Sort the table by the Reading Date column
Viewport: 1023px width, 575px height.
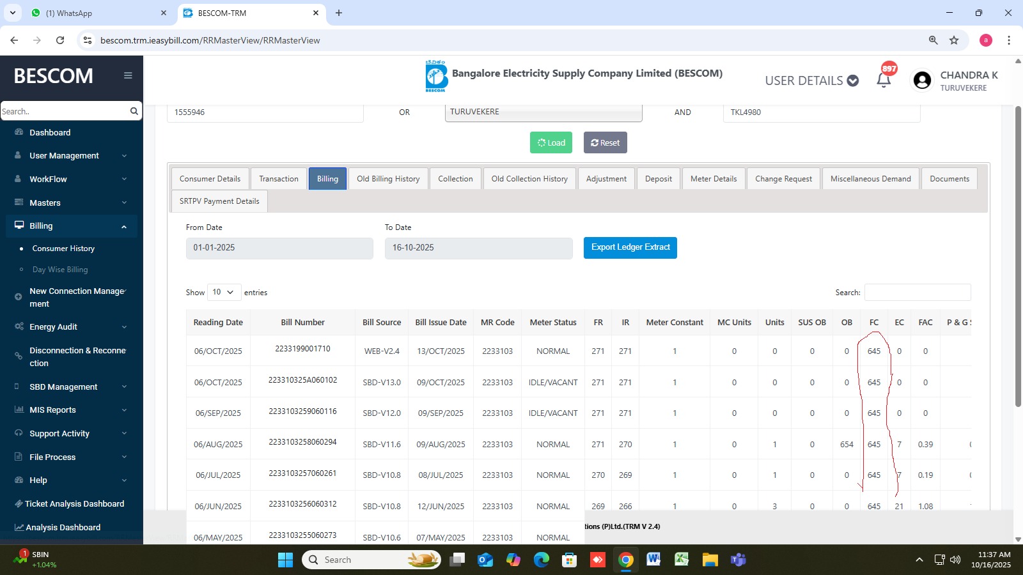(218, 323)
